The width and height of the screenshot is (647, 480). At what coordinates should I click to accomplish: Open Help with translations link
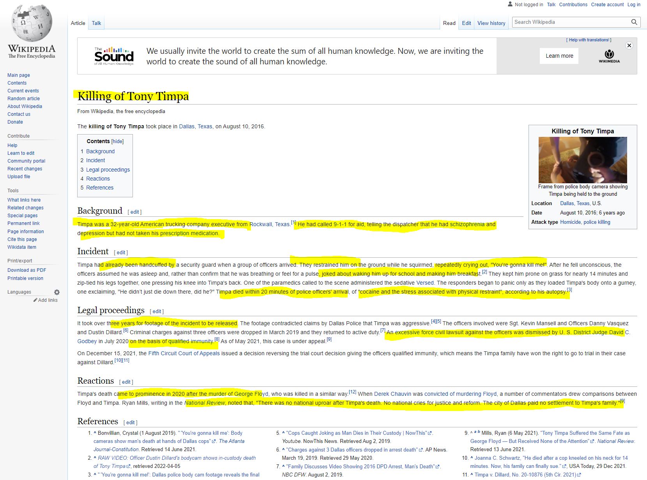coord(589,40)
